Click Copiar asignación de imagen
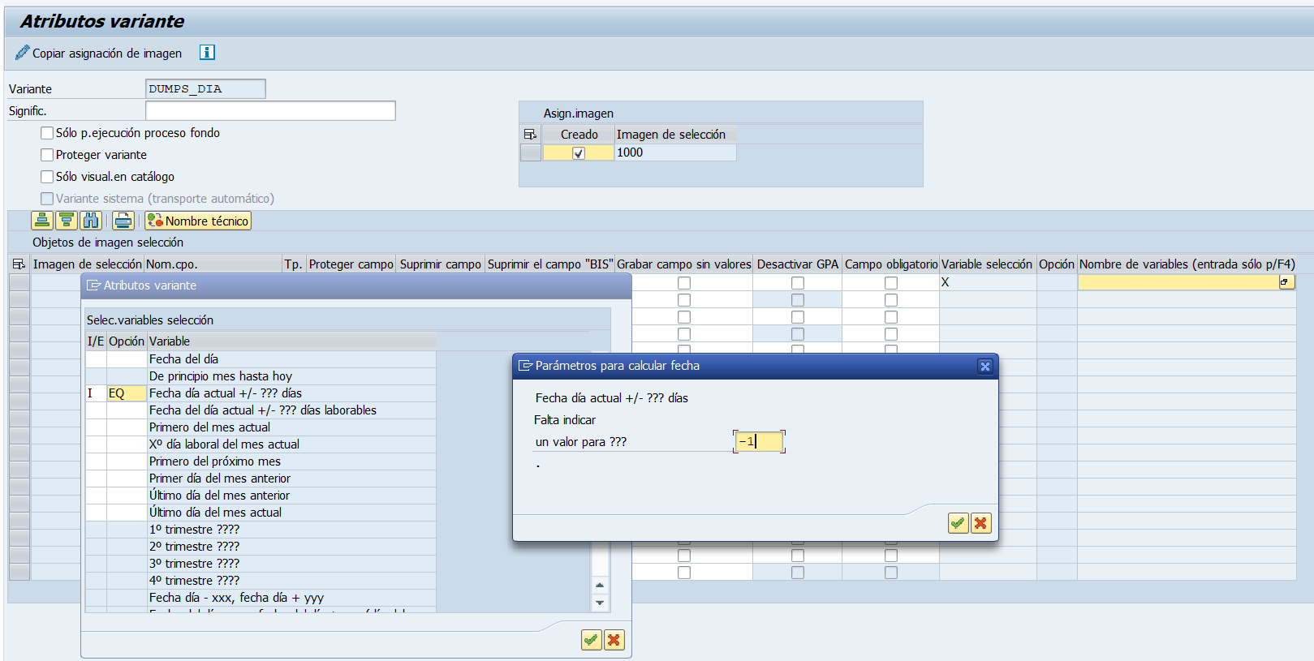This screenshot has height=661, width=1314. click(98, 54)
